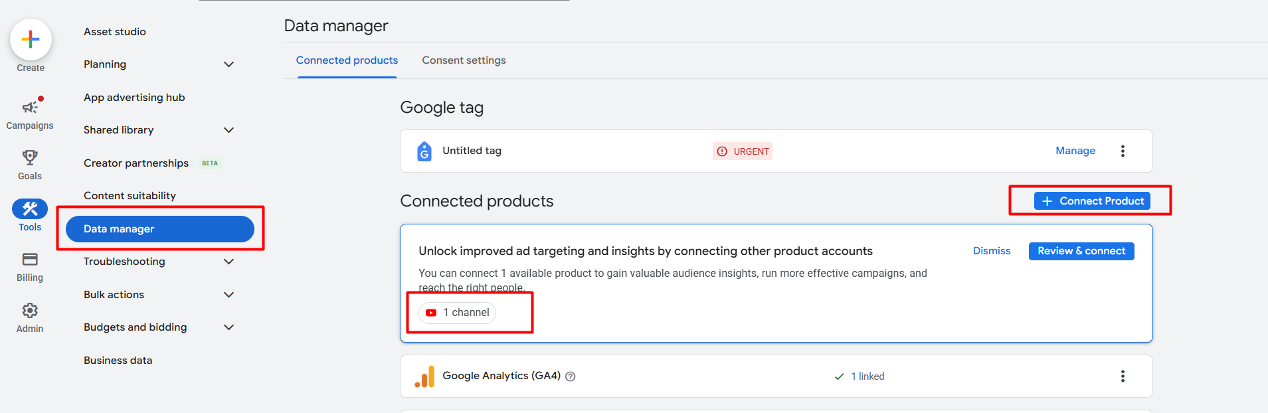
Task: Dismiss the product connection suggestion
Action: pyautogui.click(x=991, y=251)
